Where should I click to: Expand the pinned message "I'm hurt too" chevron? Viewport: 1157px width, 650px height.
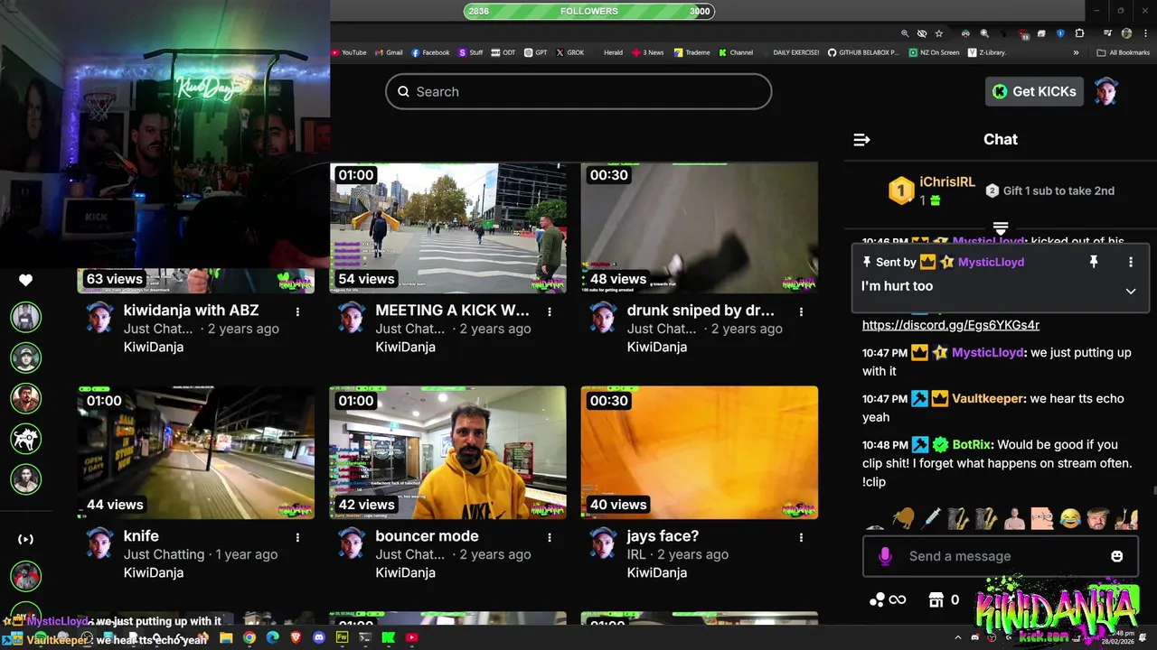click(1130, 291)
